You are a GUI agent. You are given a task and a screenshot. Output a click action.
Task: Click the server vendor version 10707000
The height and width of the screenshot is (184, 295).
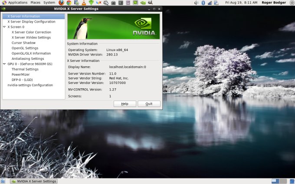click(x=118, y=83)
